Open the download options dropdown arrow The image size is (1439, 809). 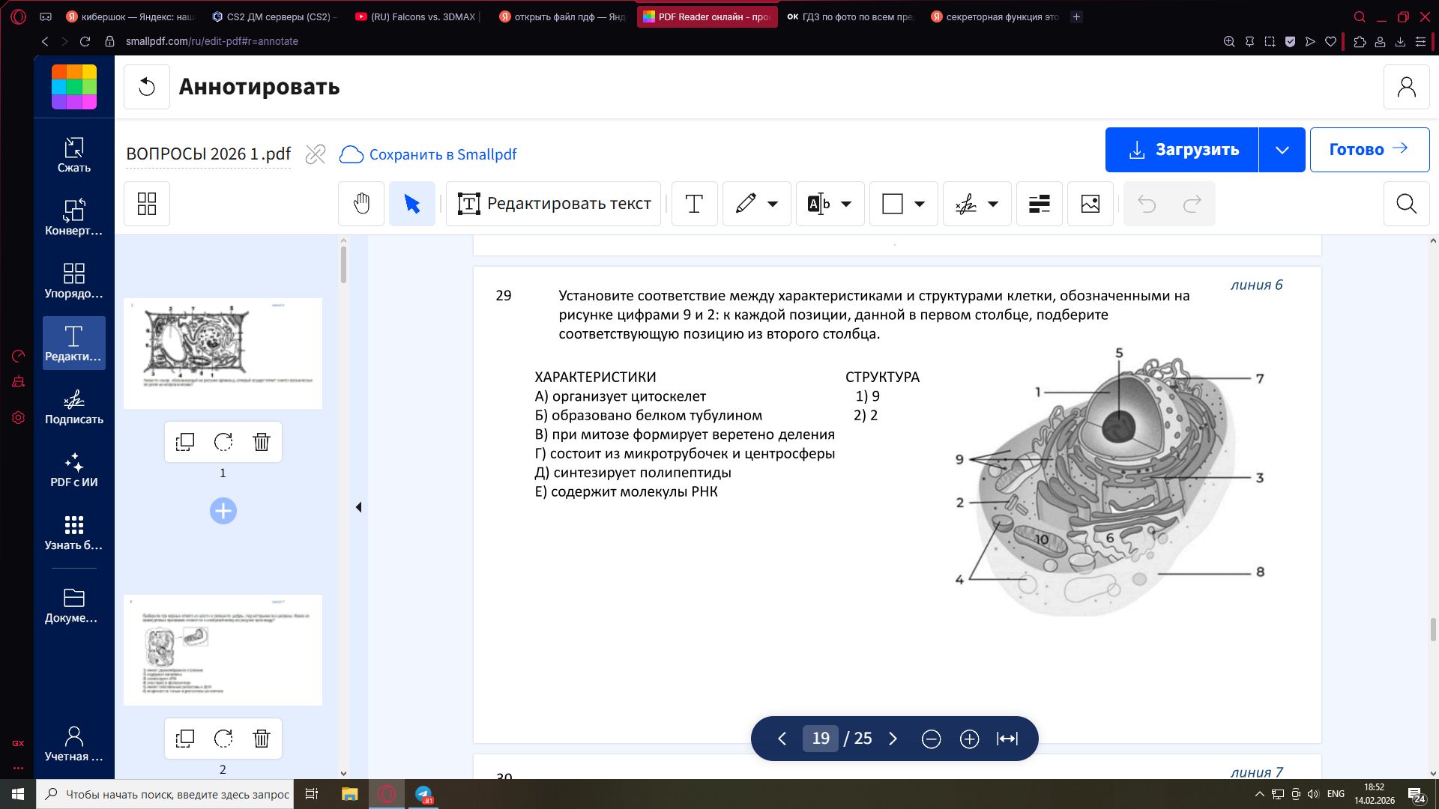coord(1282,150)
